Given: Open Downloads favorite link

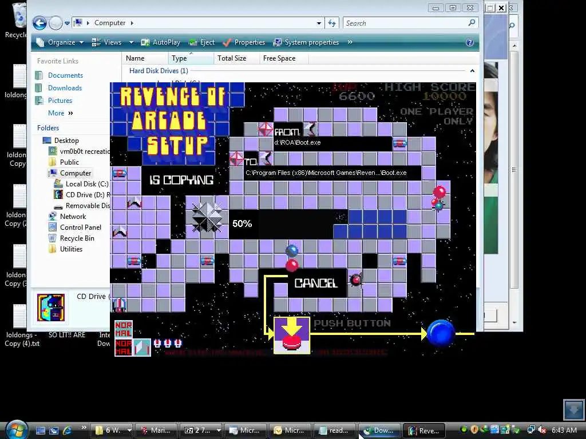Looking at the screenshot, I should (x=58, y=88).
